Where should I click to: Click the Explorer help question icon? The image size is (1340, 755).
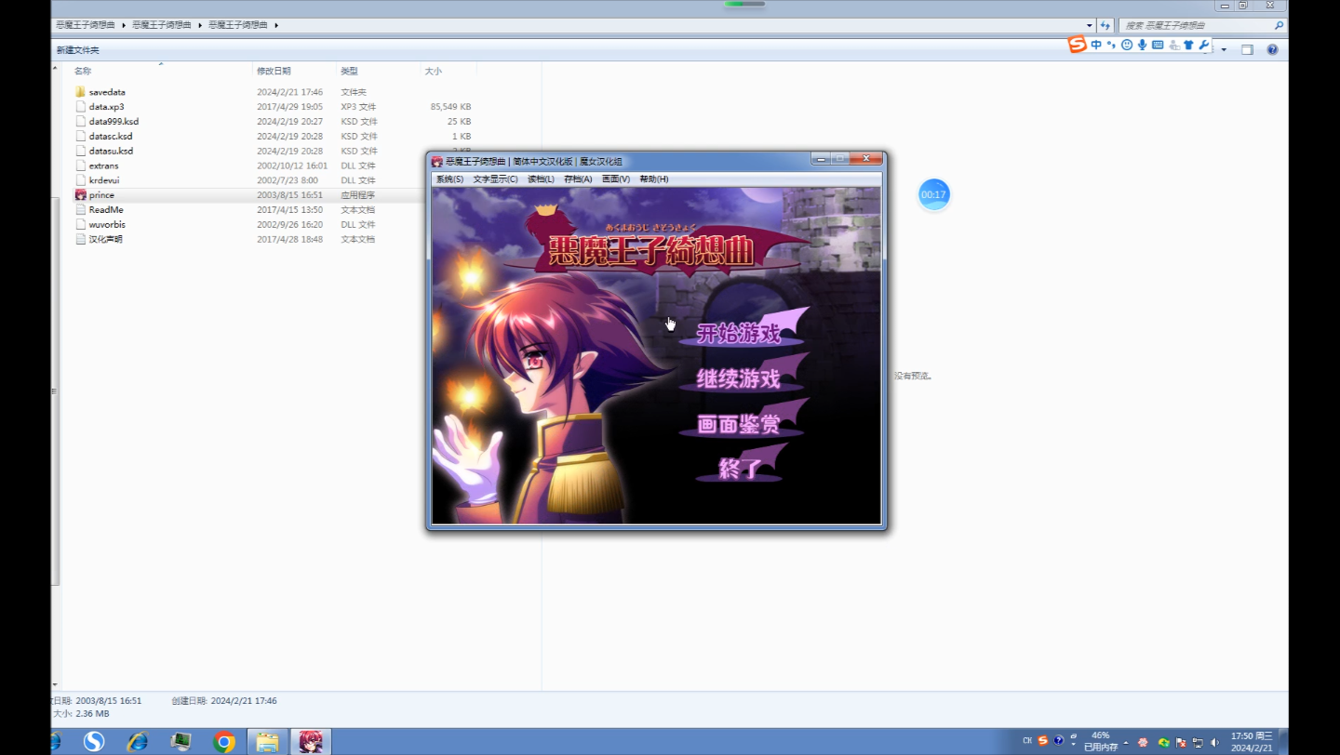pos(1272,50)
